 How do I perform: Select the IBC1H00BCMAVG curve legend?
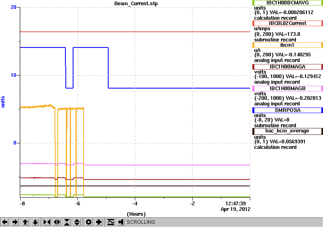287,3
